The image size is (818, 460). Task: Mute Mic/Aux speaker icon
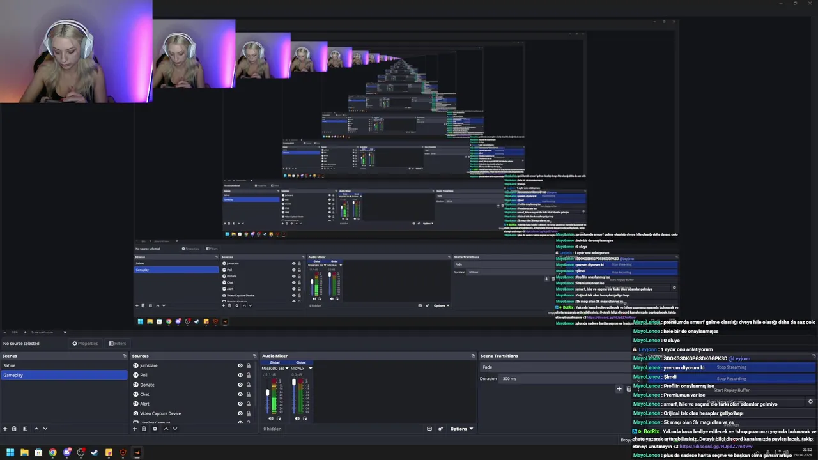coord(297,418)
